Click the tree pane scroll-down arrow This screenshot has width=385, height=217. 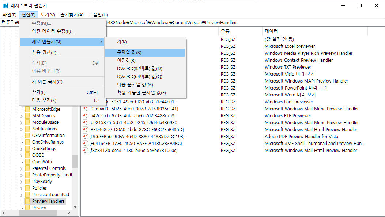(75, 207)
